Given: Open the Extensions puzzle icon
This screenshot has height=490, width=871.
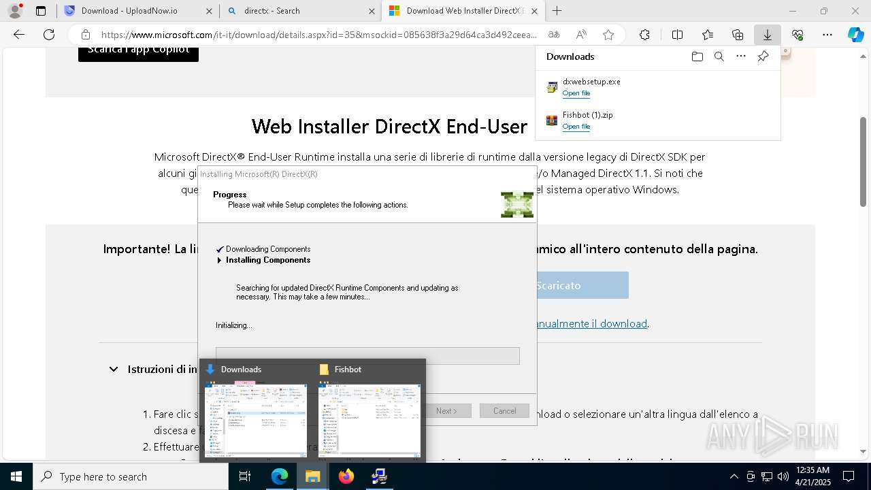Looking at the screenshot, I should click(644, 35).
